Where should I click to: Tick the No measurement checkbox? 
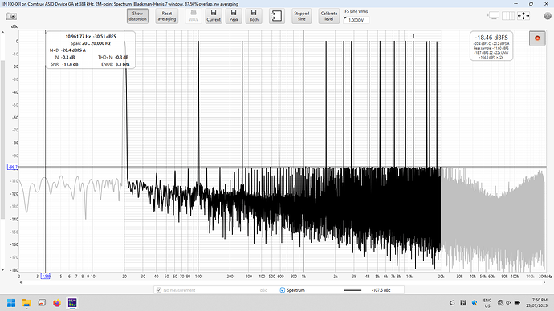click(159, 290)
